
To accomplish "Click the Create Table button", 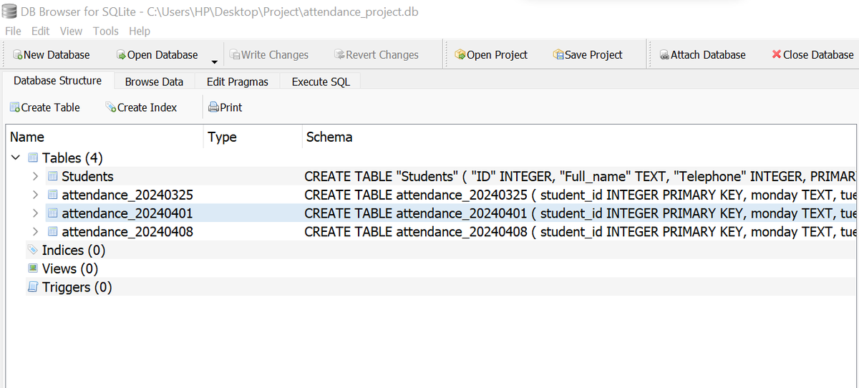I will [44, 107].
